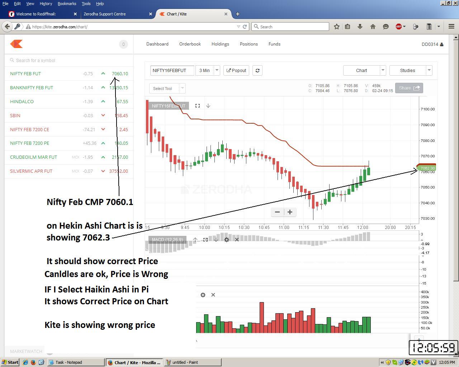Go to Firefox home page icon
459x367 pixels.
373,27
